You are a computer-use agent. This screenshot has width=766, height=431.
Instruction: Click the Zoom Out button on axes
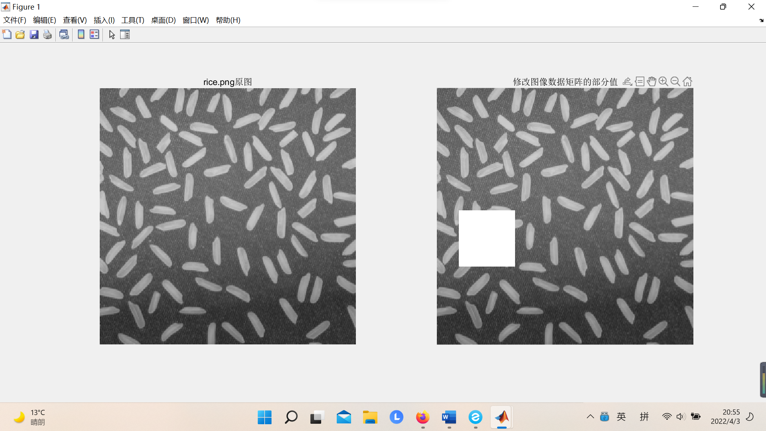click(675, 81)
